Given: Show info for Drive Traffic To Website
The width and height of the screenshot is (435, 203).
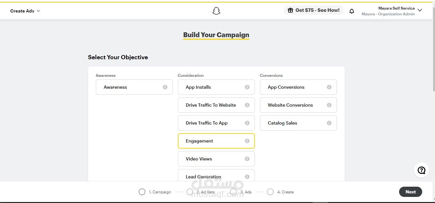Looking at the screenshot, I should point(247,105).
